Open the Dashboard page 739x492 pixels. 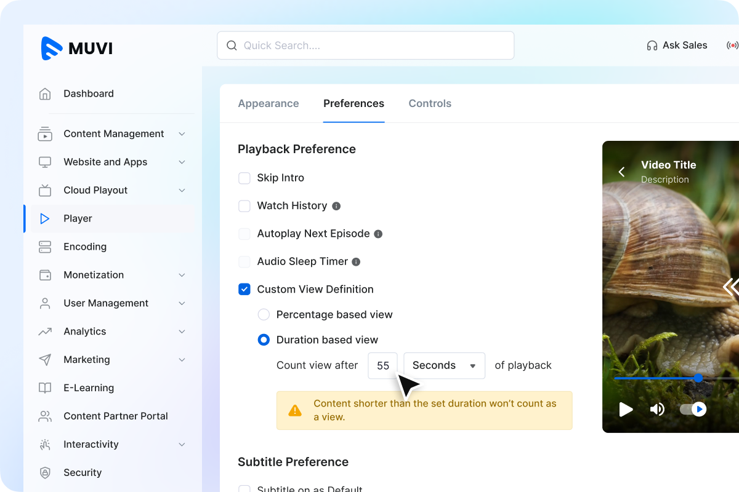[x=88, y=93]
